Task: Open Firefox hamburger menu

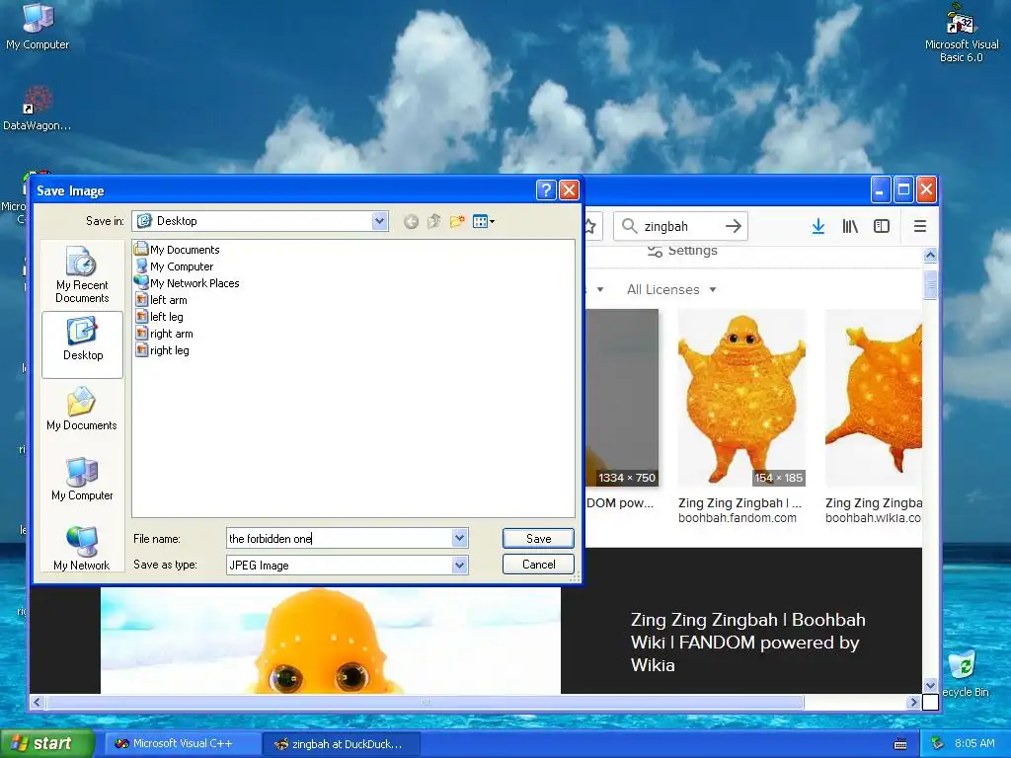Action: (920, 226)
